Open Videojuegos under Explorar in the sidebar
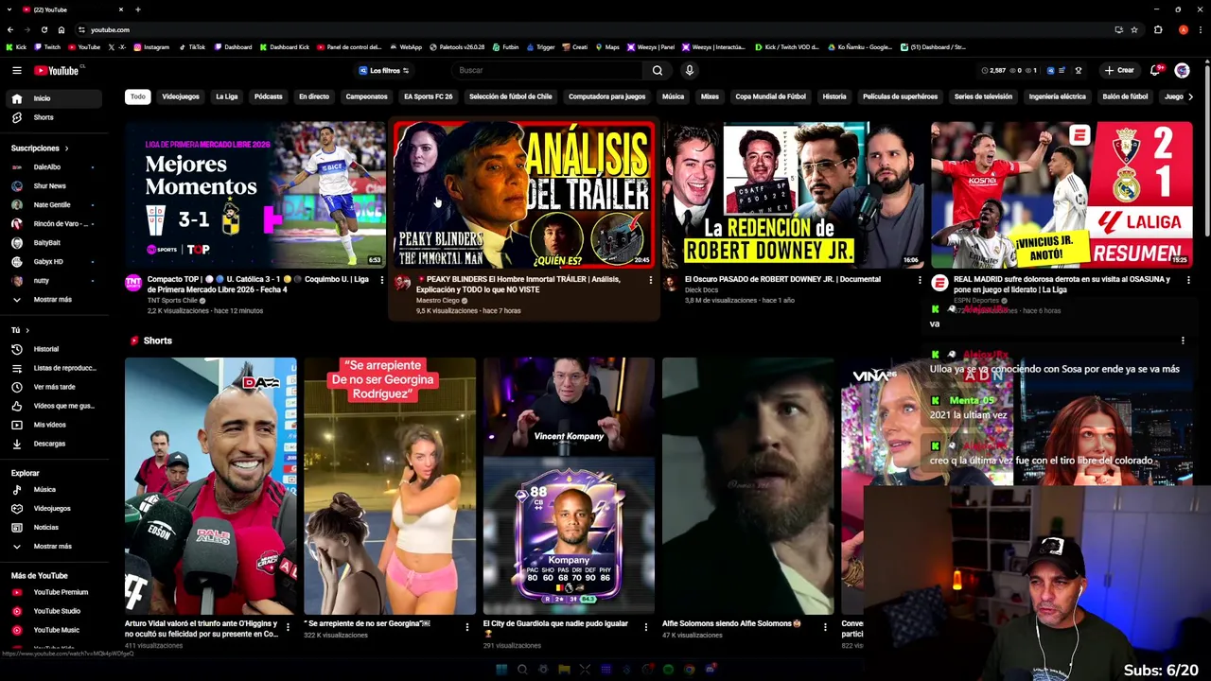Image resolution: width=1211 pixels, height=681 pixels. click(55, 509)
